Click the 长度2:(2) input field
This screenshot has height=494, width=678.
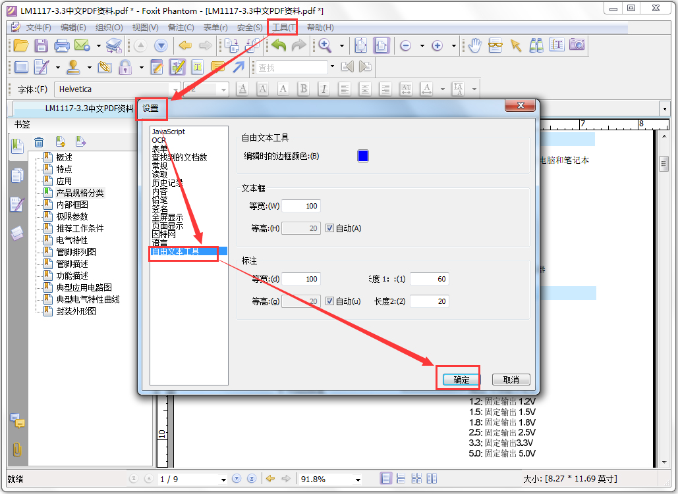430,301
